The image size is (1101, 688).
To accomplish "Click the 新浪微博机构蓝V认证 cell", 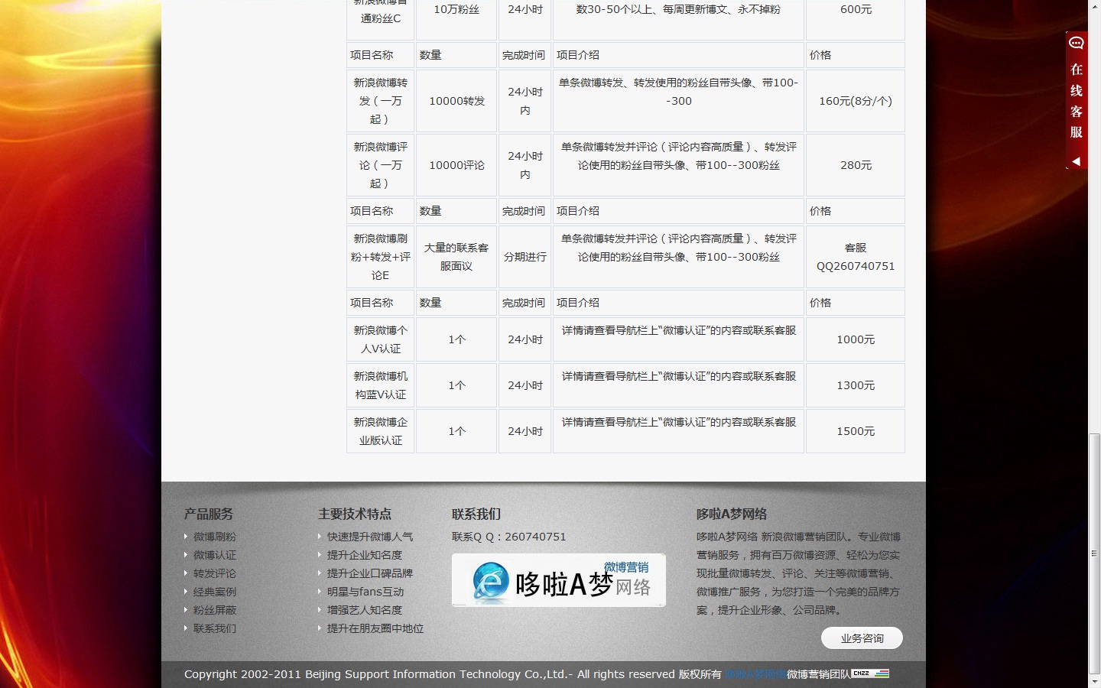I will [x=381, y=385].
